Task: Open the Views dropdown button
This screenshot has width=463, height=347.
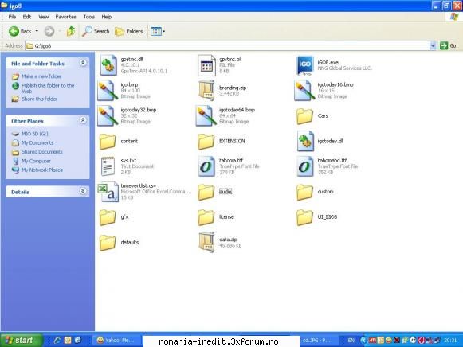Action: click(x=158, y=31)
